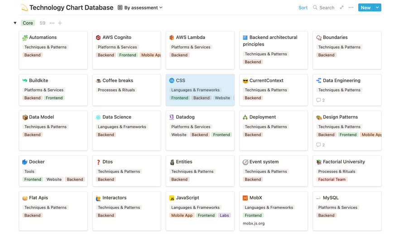Click the Backend architectural principles blueprint icon
The image size is (394, 234).
tap(245, 38)
